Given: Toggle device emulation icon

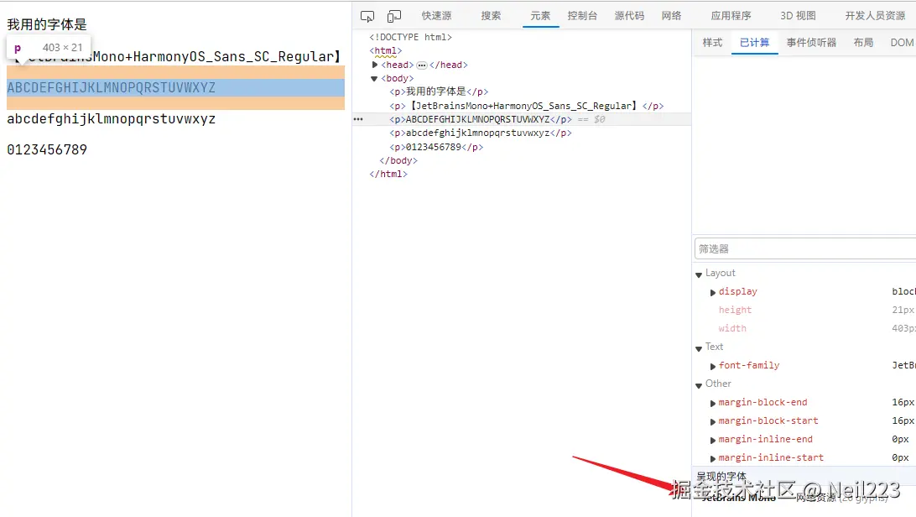Looking at the screenshot, I should click(x=394, y=16).
